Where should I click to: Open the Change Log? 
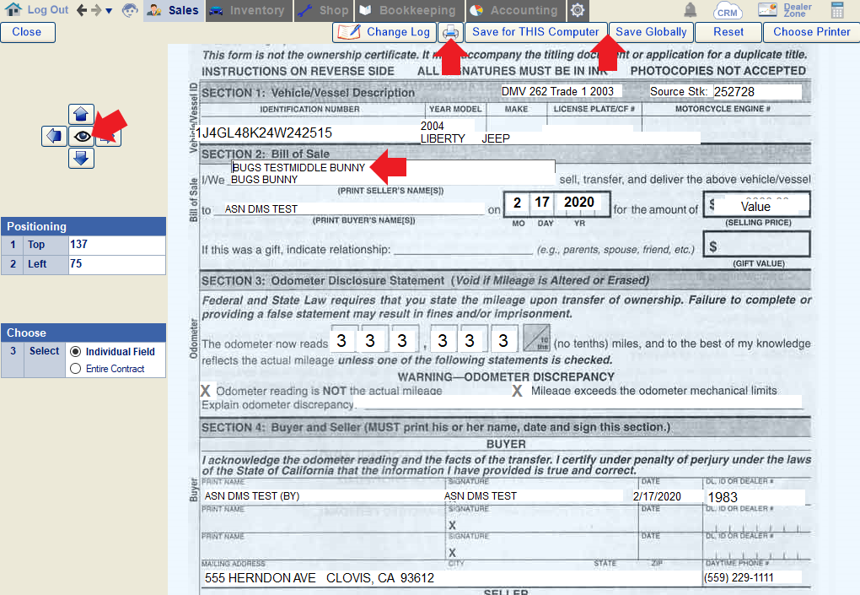tap(384, 32)
